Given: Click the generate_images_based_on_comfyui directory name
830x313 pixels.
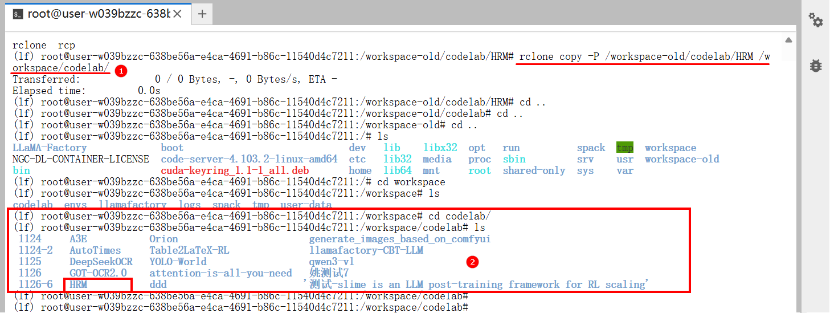Looking at the screenshot, I should [x=399, y=239].
